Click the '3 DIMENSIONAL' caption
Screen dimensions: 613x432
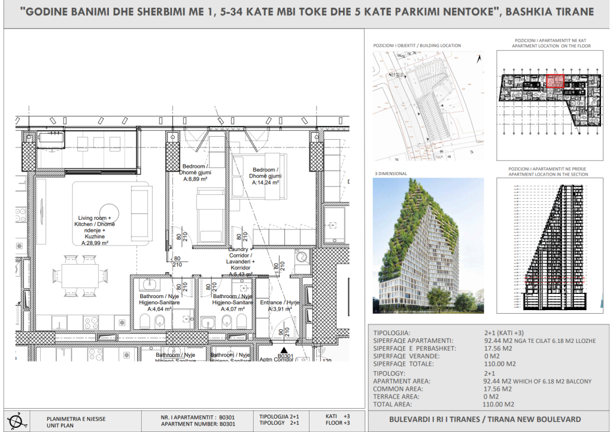tap(390, 174)
